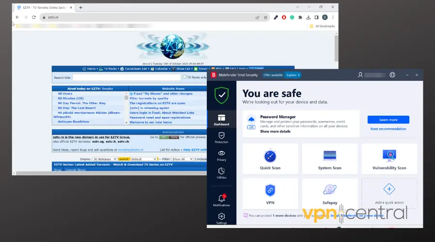Open Chrome downloads icon

308,17
